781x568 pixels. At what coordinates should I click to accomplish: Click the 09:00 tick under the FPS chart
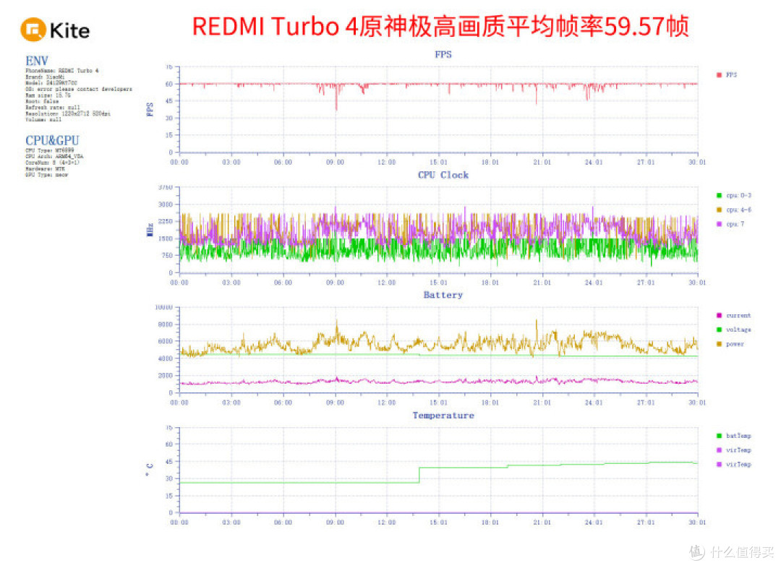(336, 163)
